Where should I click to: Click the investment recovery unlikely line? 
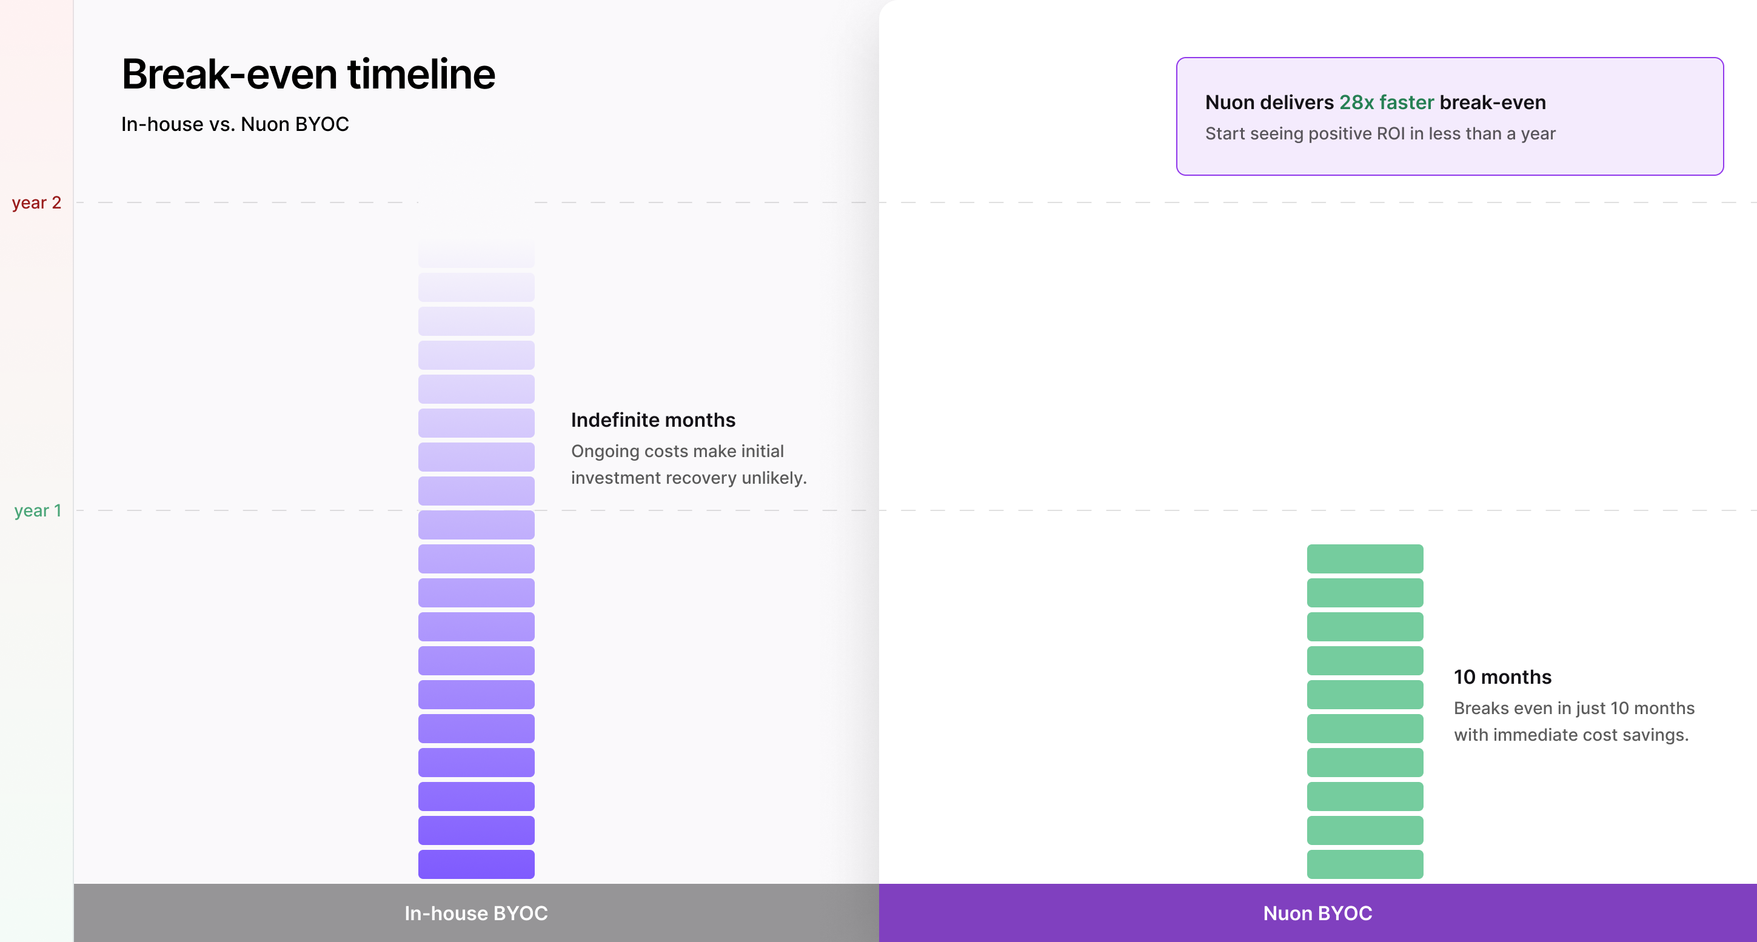coord(688,478)
